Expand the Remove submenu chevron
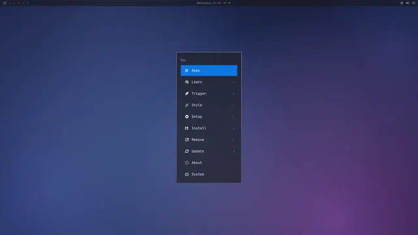This screenshot has width=418, height=235. tap(234, 140)
